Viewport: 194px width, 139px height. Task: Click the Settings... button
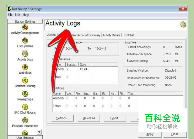tap(63, 118)
